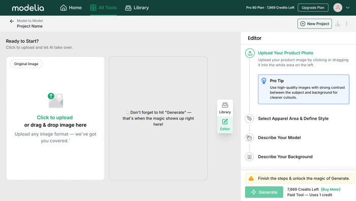The width and height of the screenshot is (356, 201).
Task: Start a New Project
Action: [x=315, y=23]
